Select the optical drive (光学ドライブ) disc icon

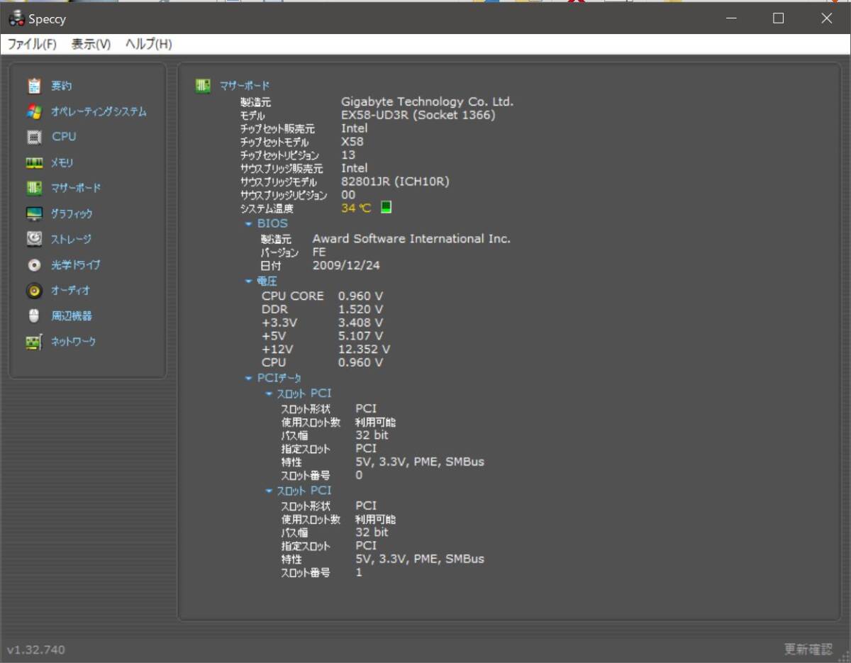tap(34, 265)
